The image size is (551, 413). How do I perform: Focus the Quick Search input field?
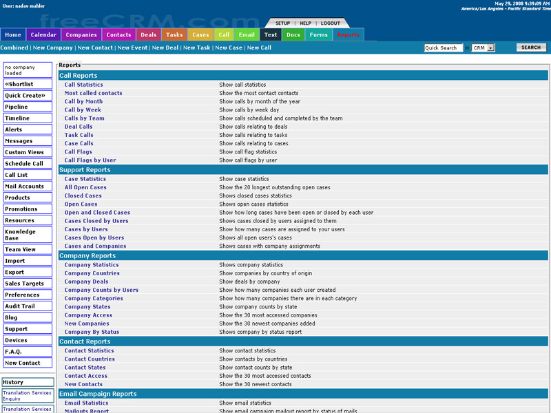(443, 47)
